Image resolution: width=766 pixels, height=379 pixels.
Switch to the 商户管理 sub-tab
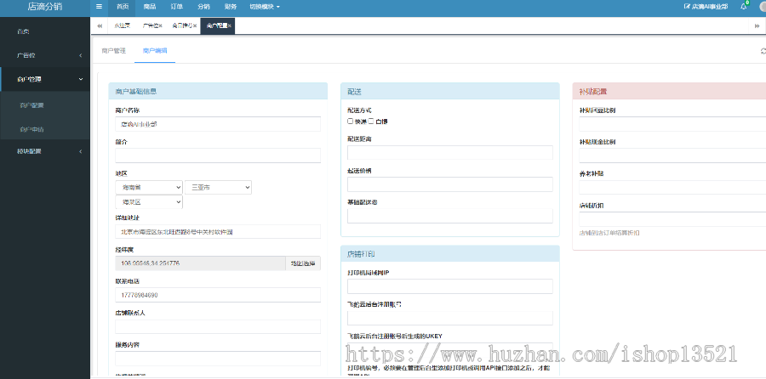[114, 51]
